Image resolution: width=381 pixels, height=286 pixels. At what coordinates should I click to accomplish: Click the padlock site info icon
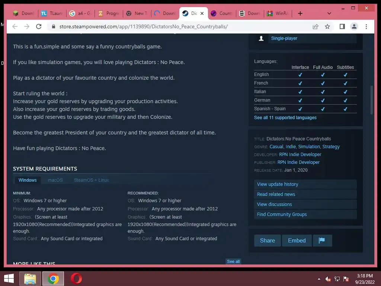pyautogui.click(x=54, y=26)
